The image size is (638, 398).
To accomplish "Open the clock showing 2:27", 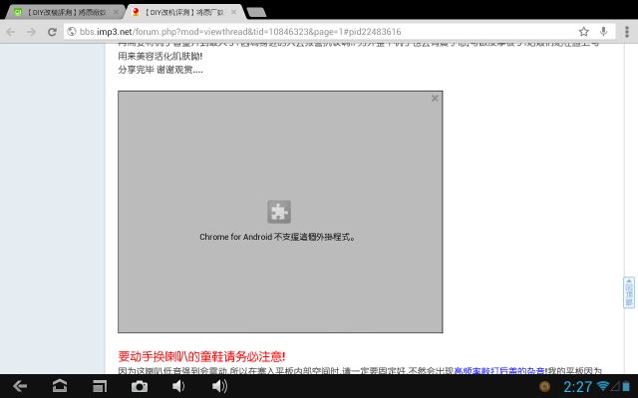I will coord(578,387).
